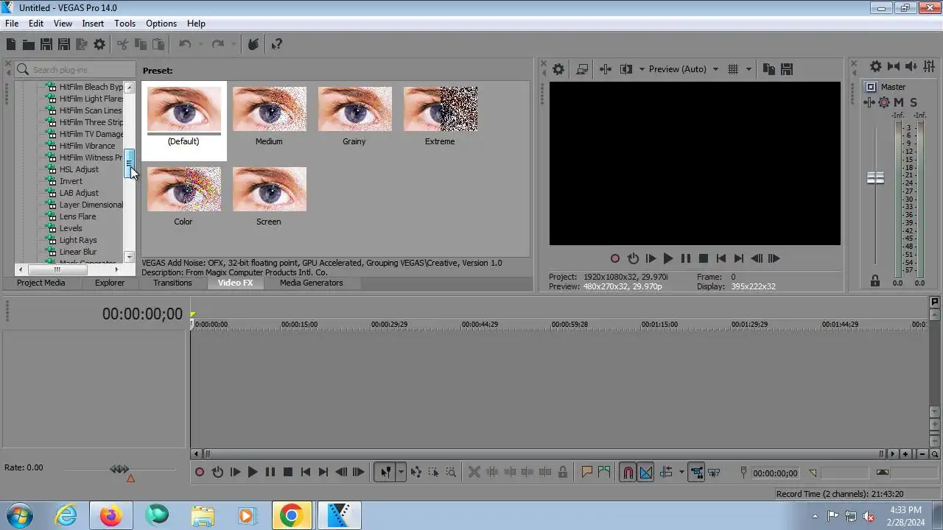The height and width of the screenshot is (530, 943).
Task: Click Record button in timeline transport
Action: [199, 473]
